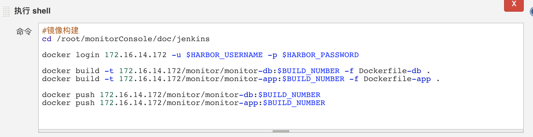
Task: Click the cd /root/monitorConsole/doc/jenkins line
Action: [126, 39]
